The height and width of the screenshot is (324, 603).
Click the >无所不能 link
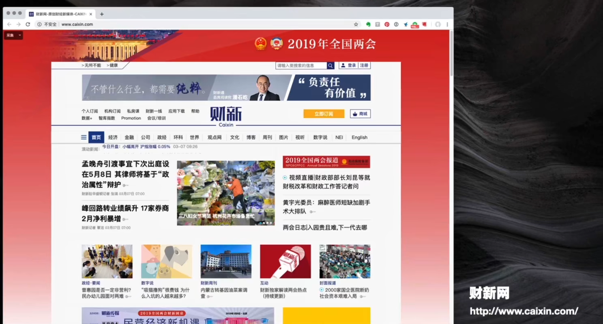pyautogui.click(x=91, y=66)
